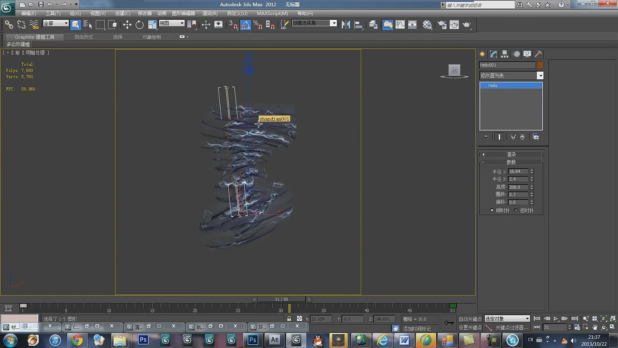Click the render teapot icon

467,25
